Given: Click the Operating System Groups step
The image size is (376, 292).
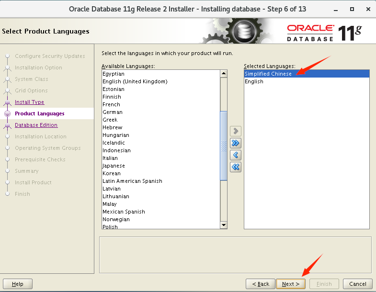Looking at the screenshot, I should tap(48, 148).
